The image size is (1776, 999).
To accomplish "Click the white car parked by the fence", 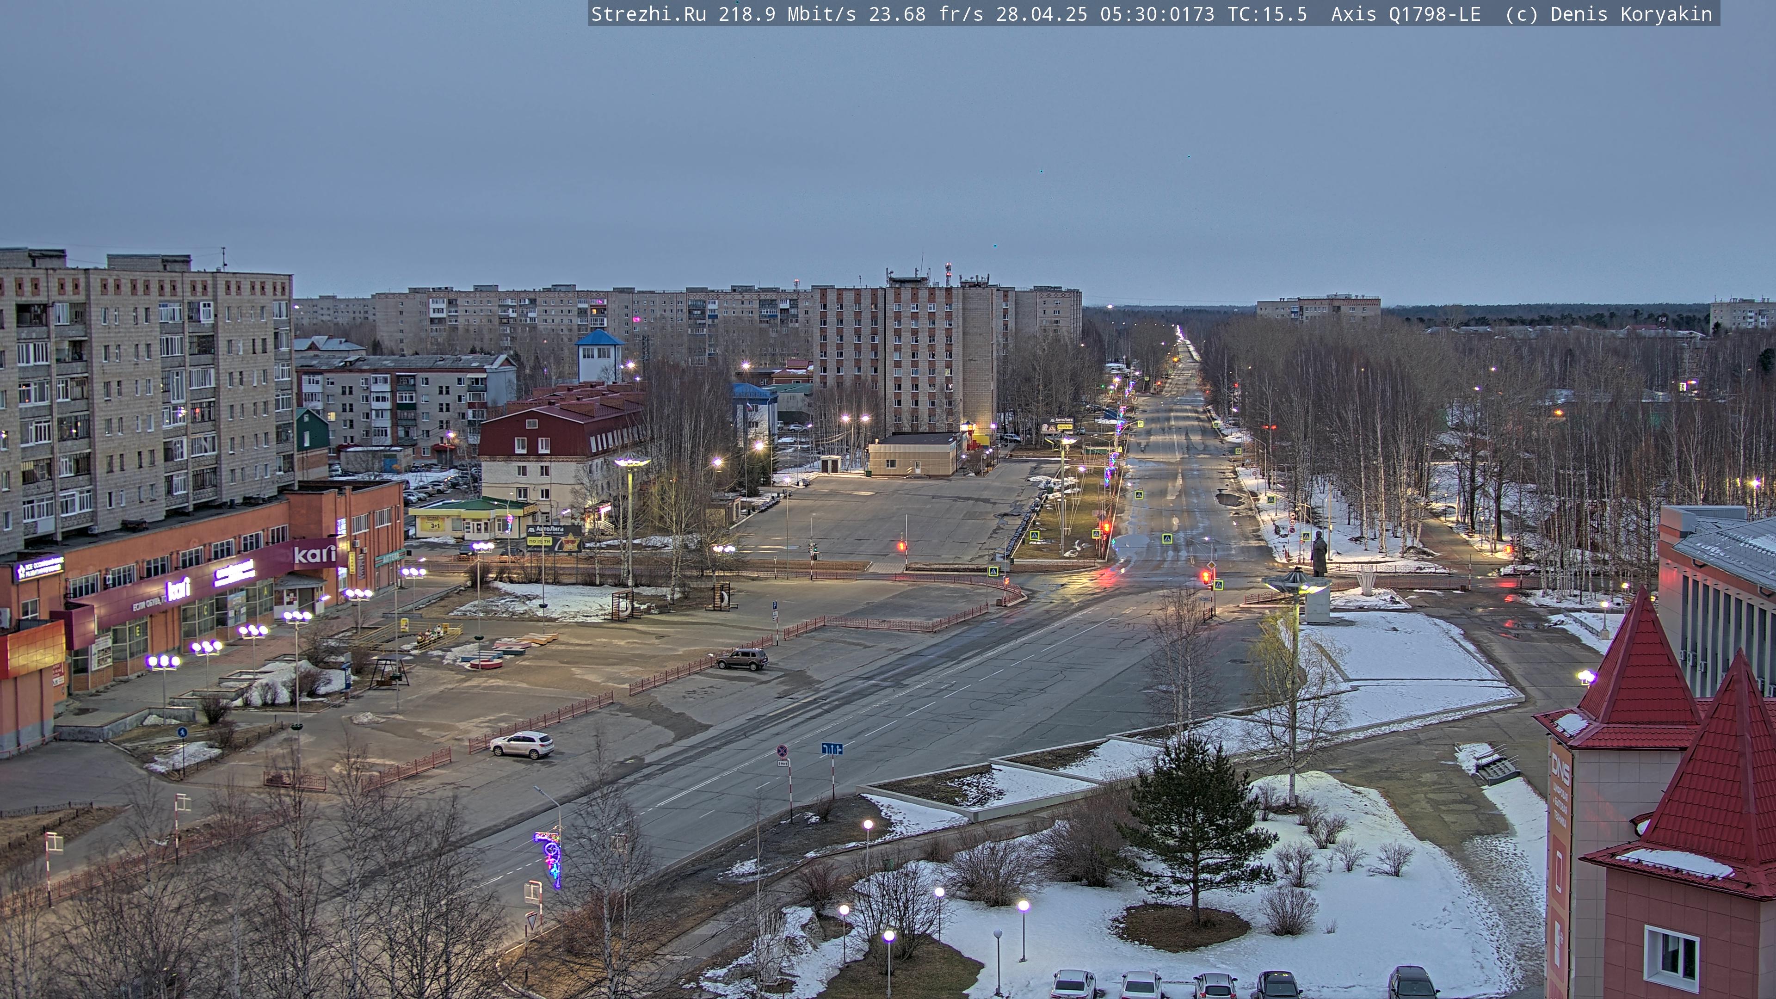I will tap(522, 745).
